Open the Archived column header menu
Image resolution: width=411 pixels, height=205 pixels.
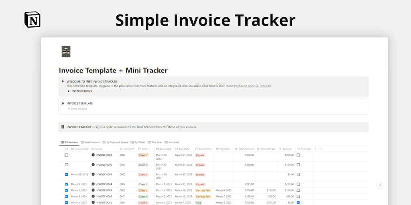pos(303,149)
